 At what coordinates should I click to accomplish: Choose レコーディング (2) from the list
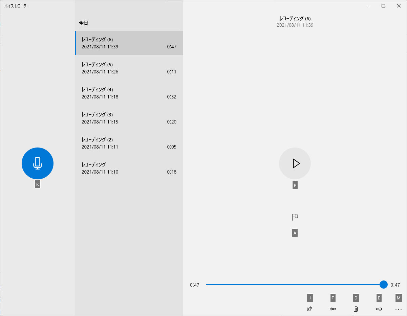129,143
